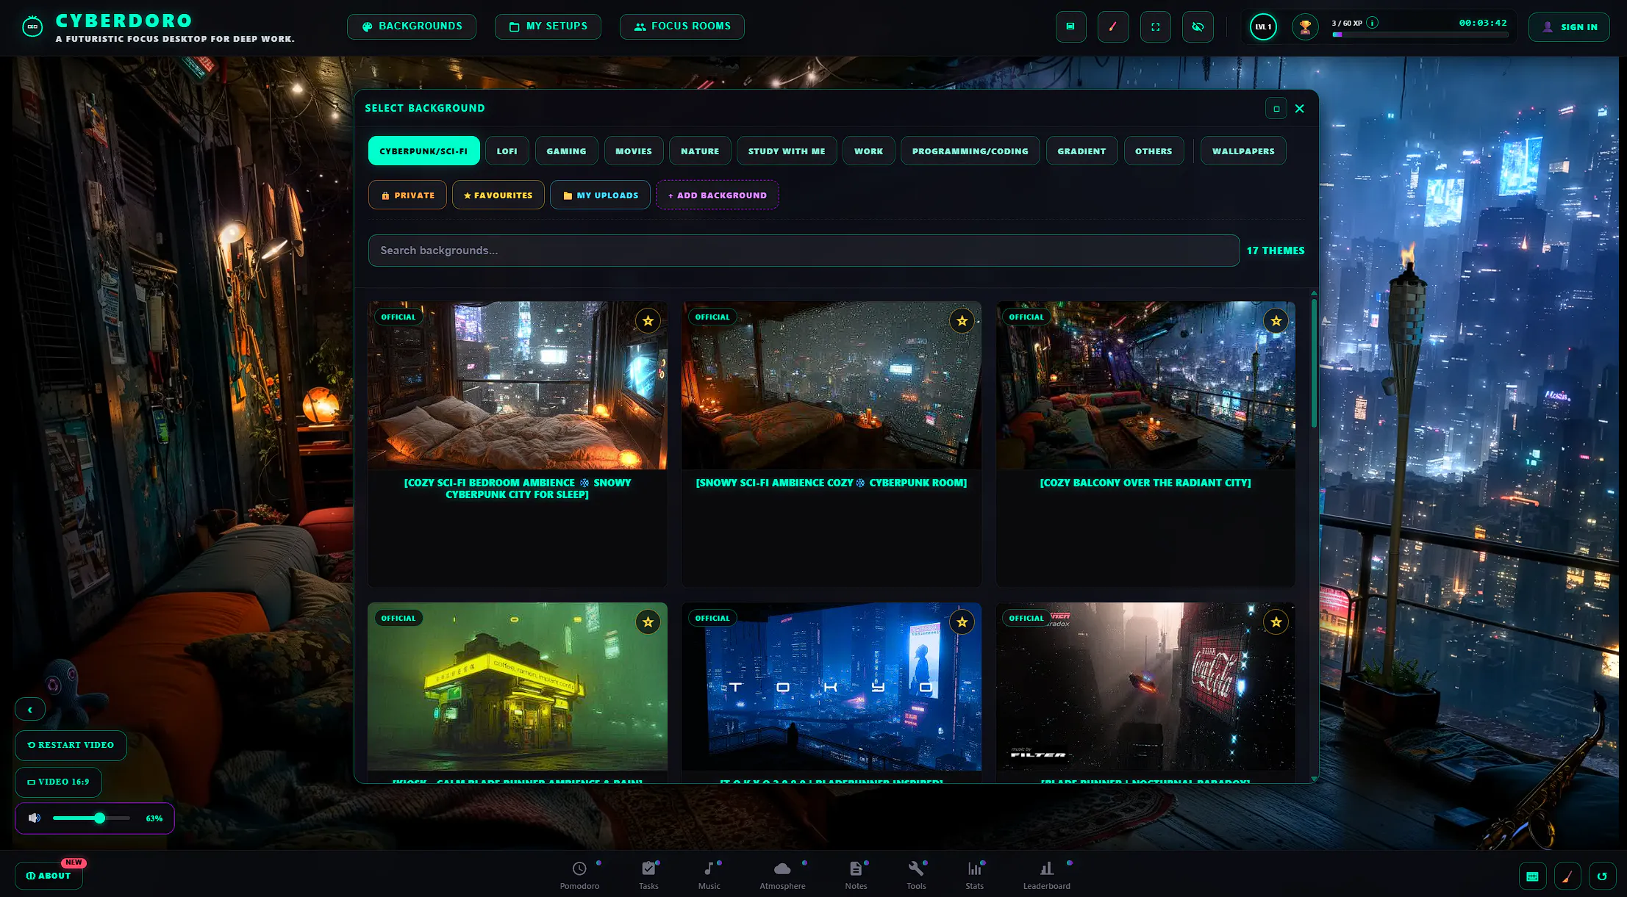Image resolution: width=1627 pixels, height=897 pixels.
Task: Click the Cyberdoro robot logo icon
Action: (32, 27)
